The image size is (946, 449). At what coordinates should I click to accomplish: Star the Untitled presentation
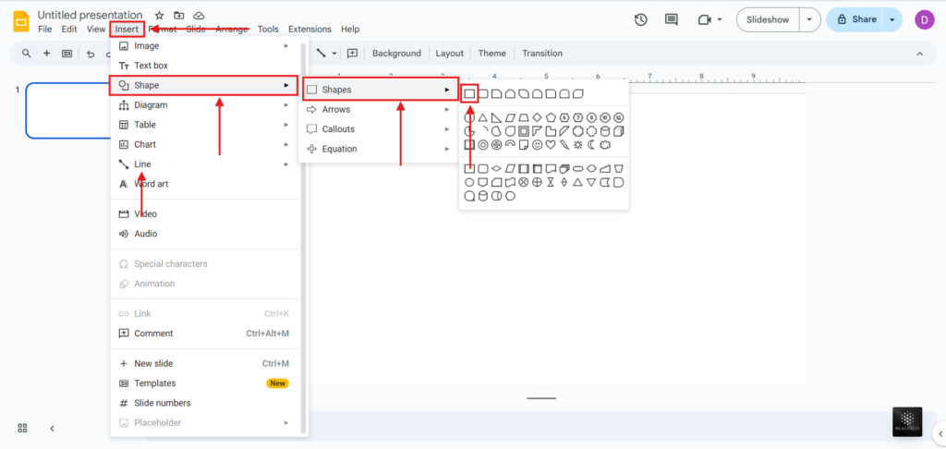point(159,16)
